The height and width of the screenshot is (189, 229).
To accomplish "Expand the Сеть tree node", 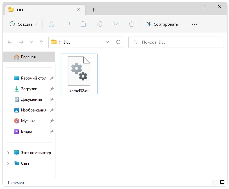I will pyautogui.click(x=8, y=163).
